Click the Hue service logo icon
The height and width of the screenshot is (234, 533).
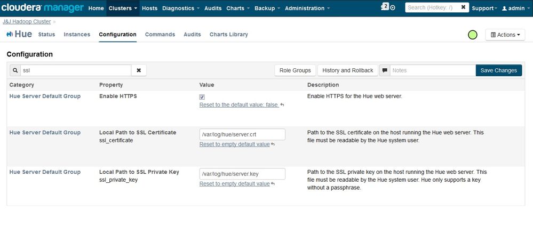(x=10, y=35)
